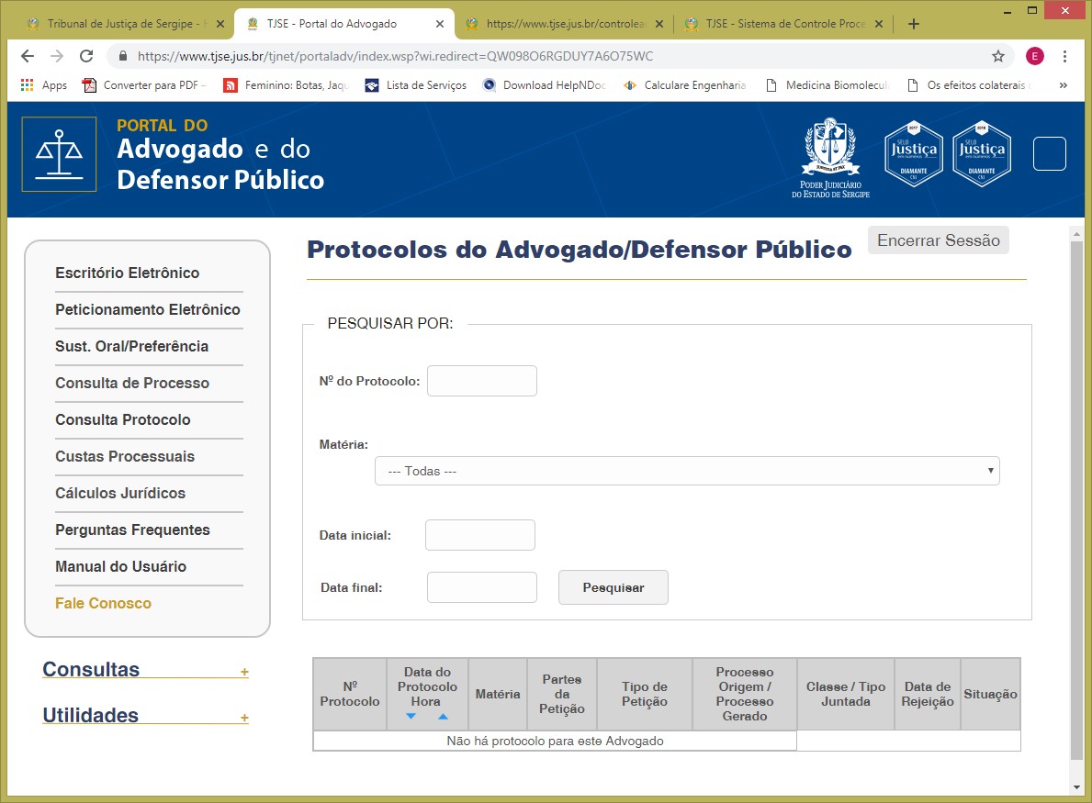This screenshot has width=1092, height=803.
Task: Select Custas Processuais from the sidebar menu
Action: coord(125,456)
